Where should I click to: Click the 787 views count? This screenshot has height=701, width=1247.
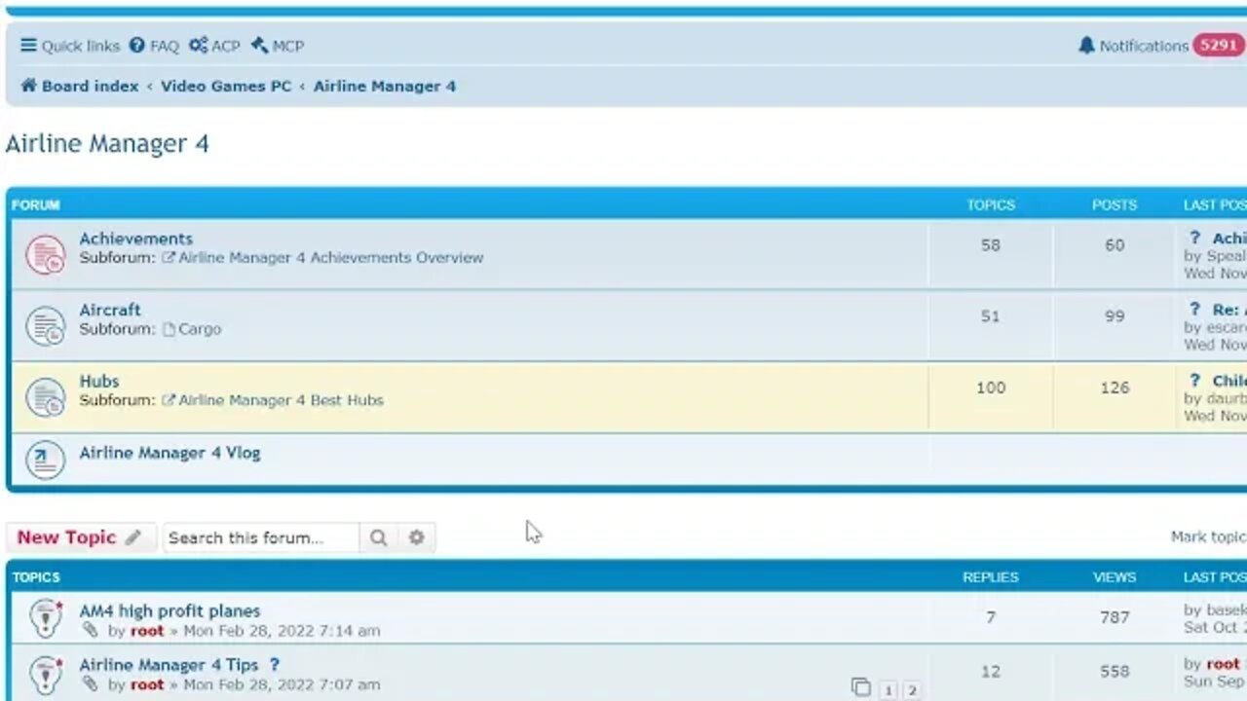[x=1115, y=617]
